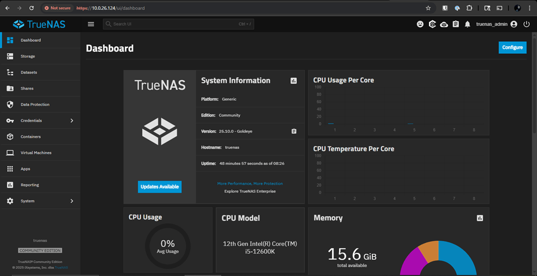Screen dimensions: 537x276
Task: Open System Information reports chart icon
Action: click(x=294, y=81)
